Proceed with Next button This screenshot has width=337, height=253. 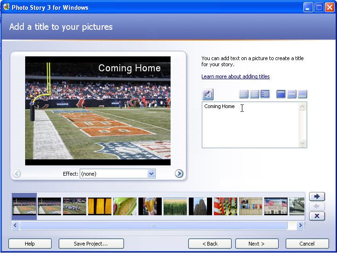tap(257, 244)
